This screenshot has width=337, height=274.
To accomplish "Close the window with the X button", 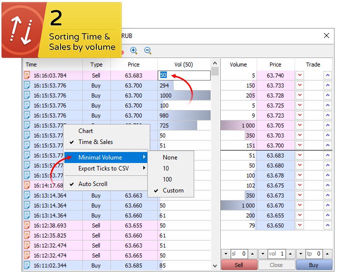I will pyautogui.click(x=327, y=35).
